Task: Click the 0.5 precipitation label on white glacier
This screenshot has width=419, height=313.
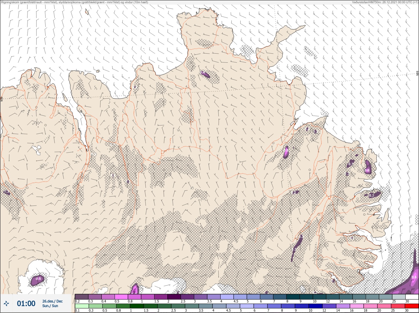Action: [x=38, y=279]
